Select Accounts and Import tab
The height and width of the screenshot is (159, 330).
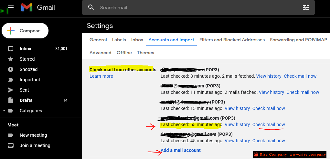pos(171,40)
